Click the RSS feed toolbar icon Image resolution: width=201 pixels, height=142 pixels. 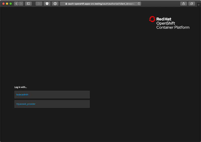click(x=39, y=4)
